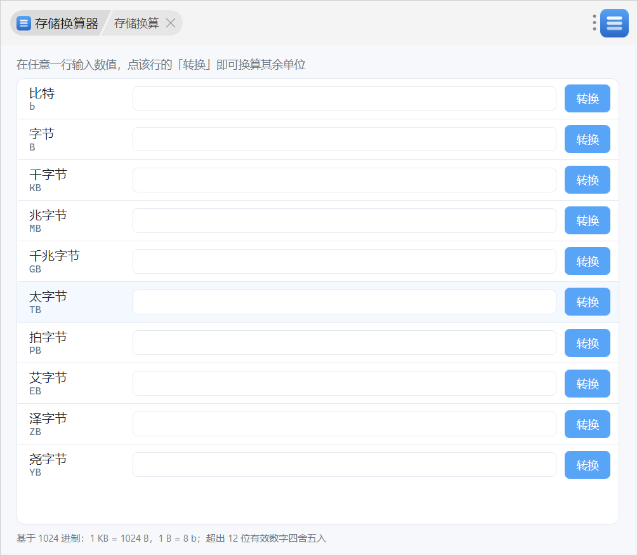Switch to the 存储换算 tab
Image resolution: width=637 pixels, height=555 pixels.
(136, 23)
